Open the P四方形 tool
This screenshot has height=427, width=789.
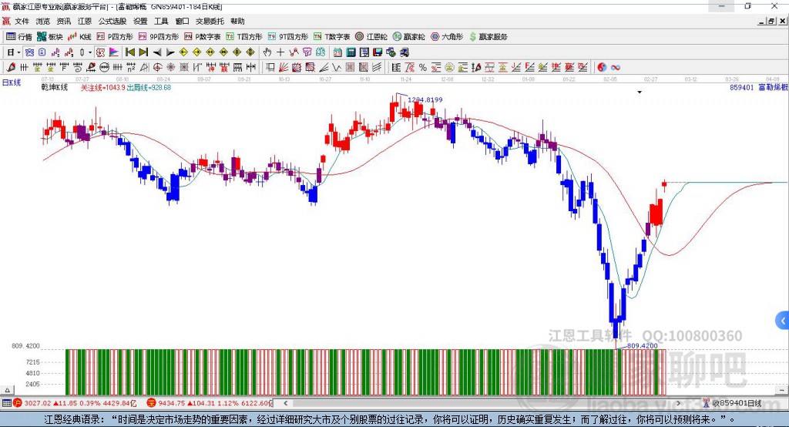(x=115, y=37)
